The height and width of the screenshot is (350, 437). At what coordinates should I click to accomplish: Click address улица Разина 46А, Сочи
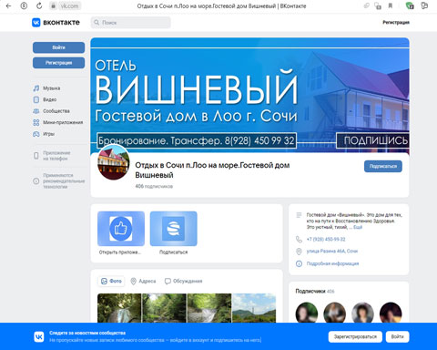(332, 252)
